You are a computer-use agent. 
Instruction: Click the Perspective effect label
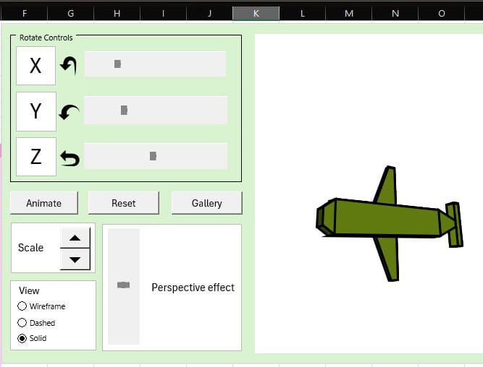[193, 288]
